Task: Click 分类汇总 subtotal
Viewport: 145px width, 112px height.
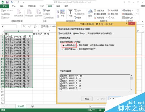Action: coord(128,18)
